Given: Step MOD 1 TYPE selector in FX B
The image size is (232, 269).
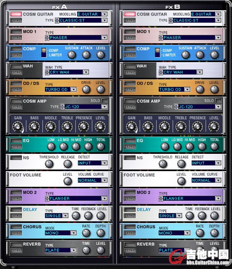Looking at the screenshot, I should (161, 37).
